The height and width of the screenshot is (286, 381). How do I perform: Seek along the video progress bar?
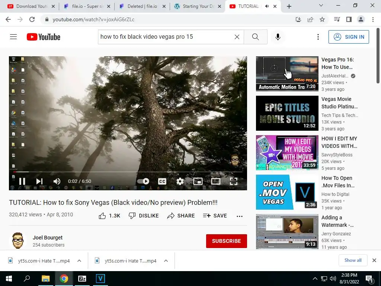point(128,172)
